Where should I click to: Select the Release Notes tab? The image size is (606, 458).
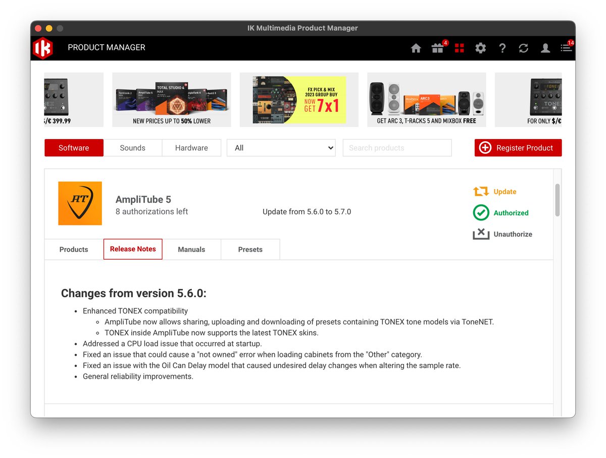(133, 249)
